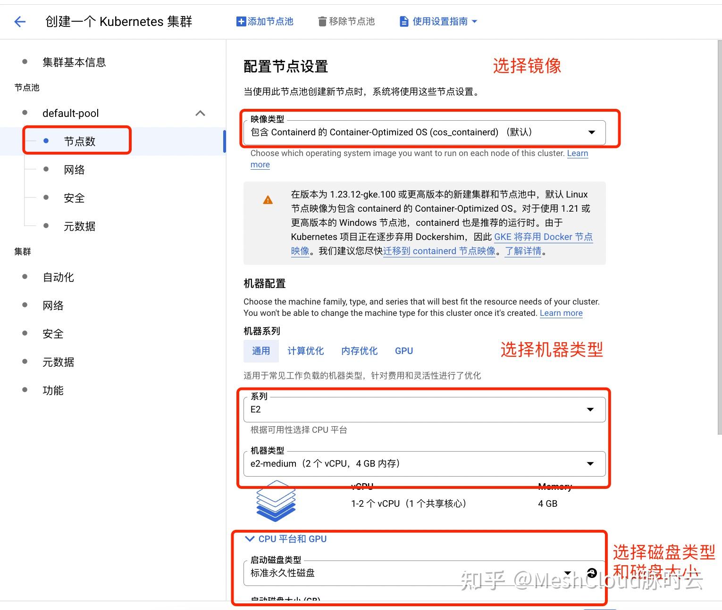Select 自动化 under 集群 section
The width and height of the screenshot is (722, 610).
(x=58, y=277)
